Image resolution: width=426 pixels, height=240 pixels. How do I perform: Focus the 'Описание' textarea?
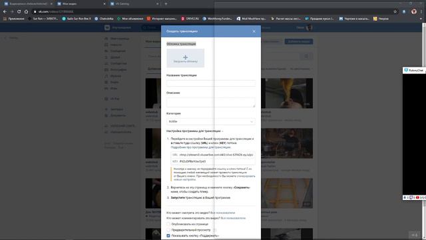pyautogui.click(x=211, y=102)
